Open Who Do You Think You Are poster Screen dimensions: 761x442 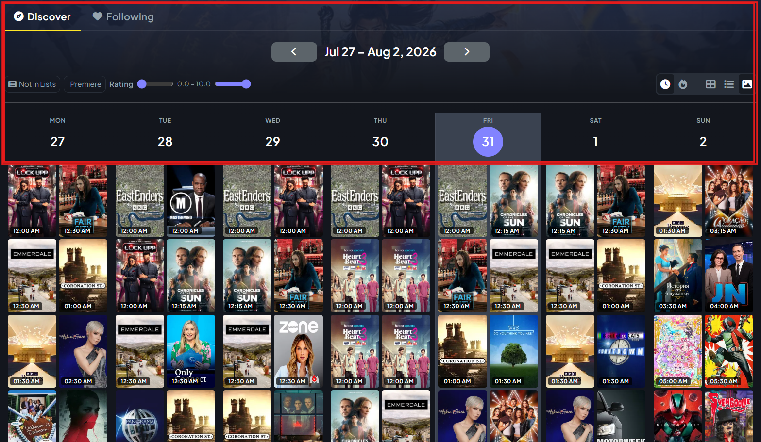514,351
